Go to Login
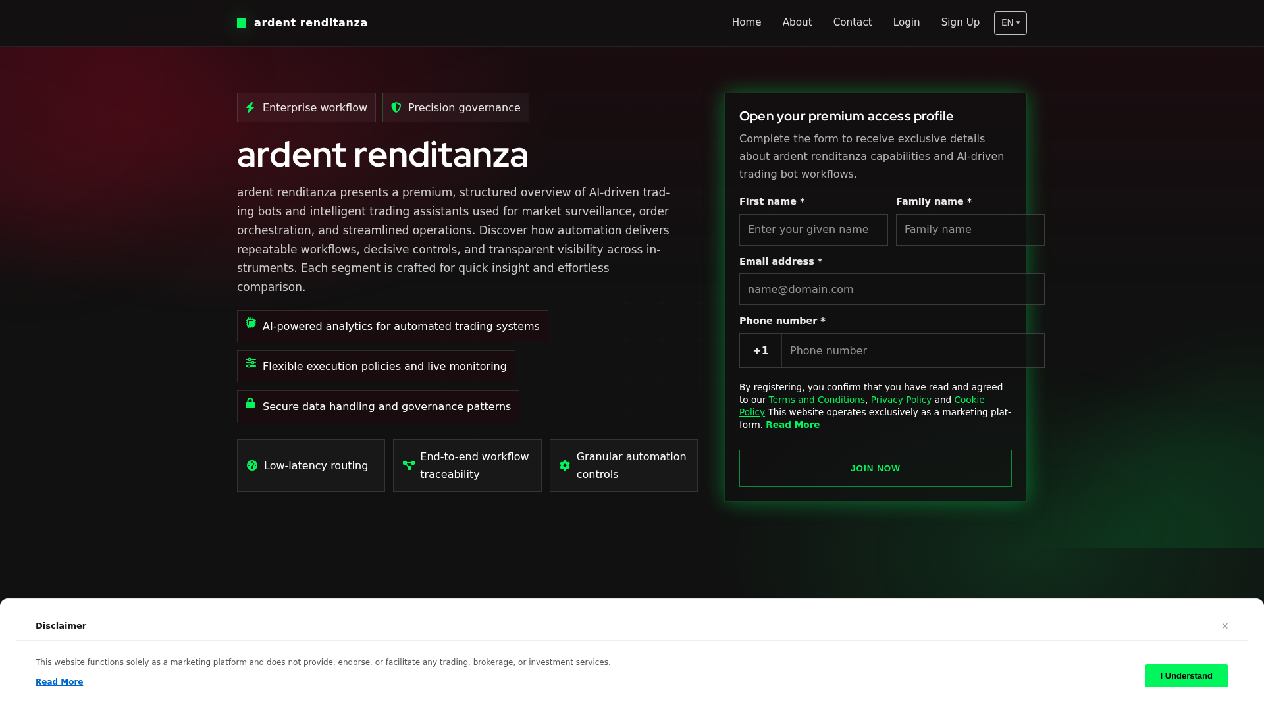Image resolution: width=1264 pixels, height=711 pixels. (x=907, y=22)
